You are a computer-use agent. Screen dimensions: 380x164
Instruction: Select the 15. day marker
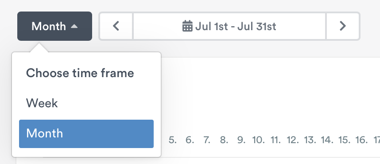(345, 140)
